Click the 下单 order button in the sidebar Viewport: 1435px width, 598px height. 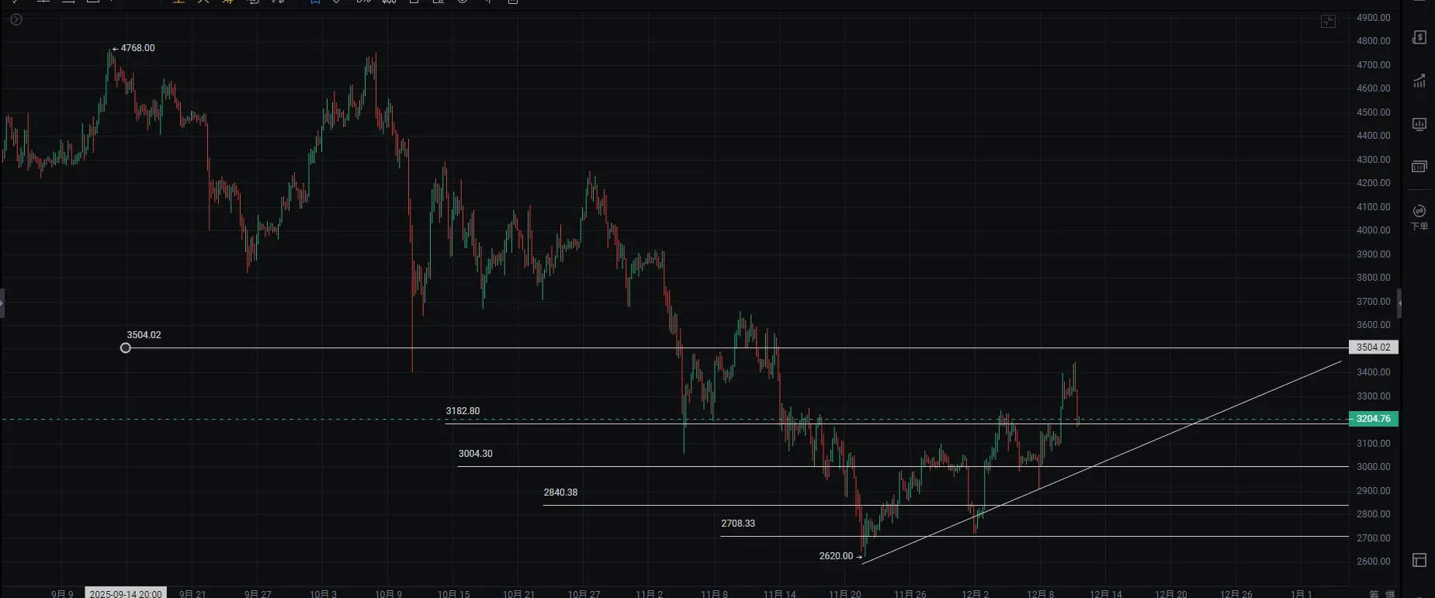pyautogui.click(x=1419, y=217)
